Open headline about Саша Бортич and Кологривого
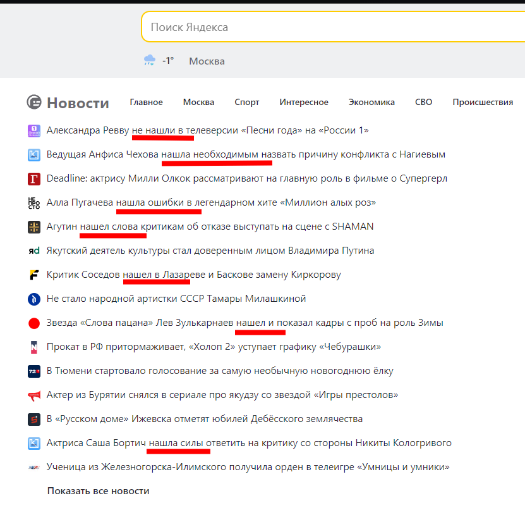The height and width of the screenshot is (510, 525). pyautogui.click(x=249, y=443)
